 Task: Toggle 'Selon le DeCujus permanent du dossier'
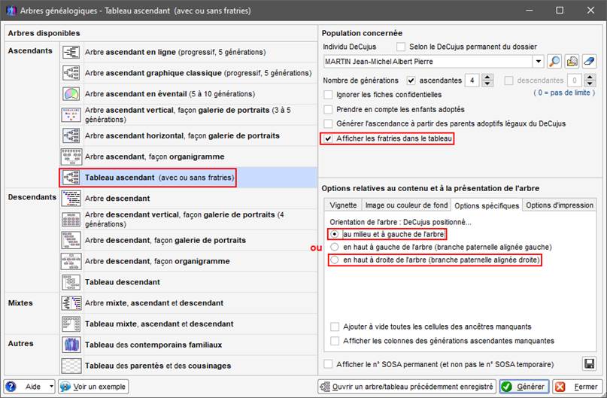click(401, 47)
